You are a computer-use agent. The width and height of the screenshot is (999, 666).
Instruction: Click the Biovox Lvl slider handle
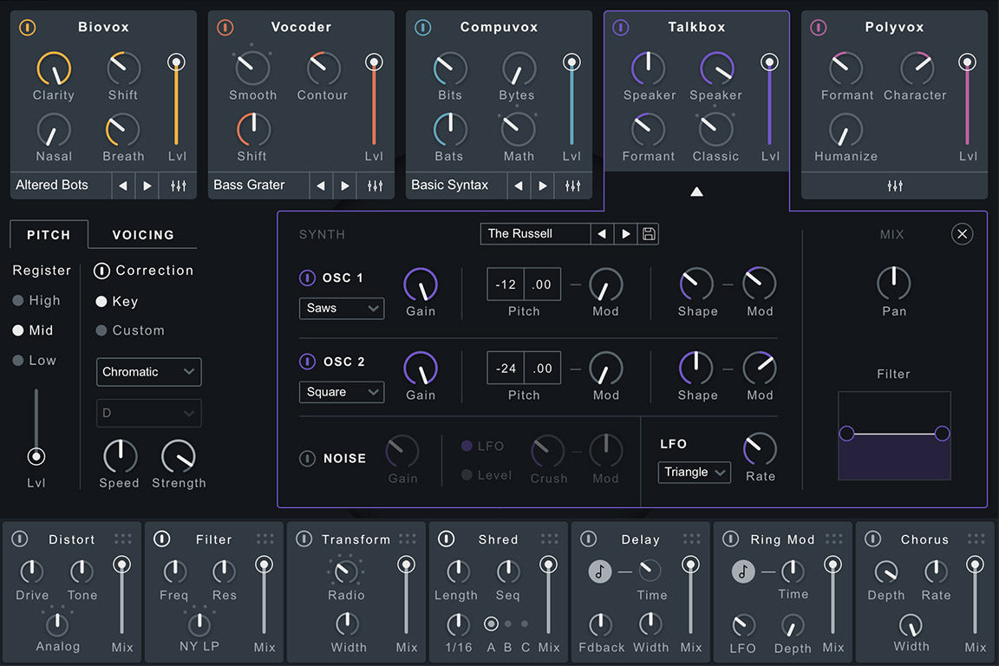point(177,62)
